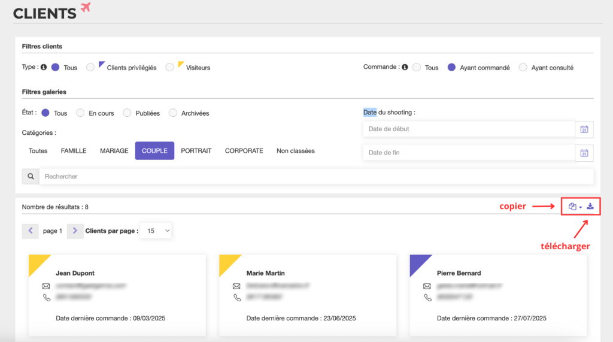This screenshot has width=613, height=342.
Task: Go to the next page arrow
Action: point(75,231)
